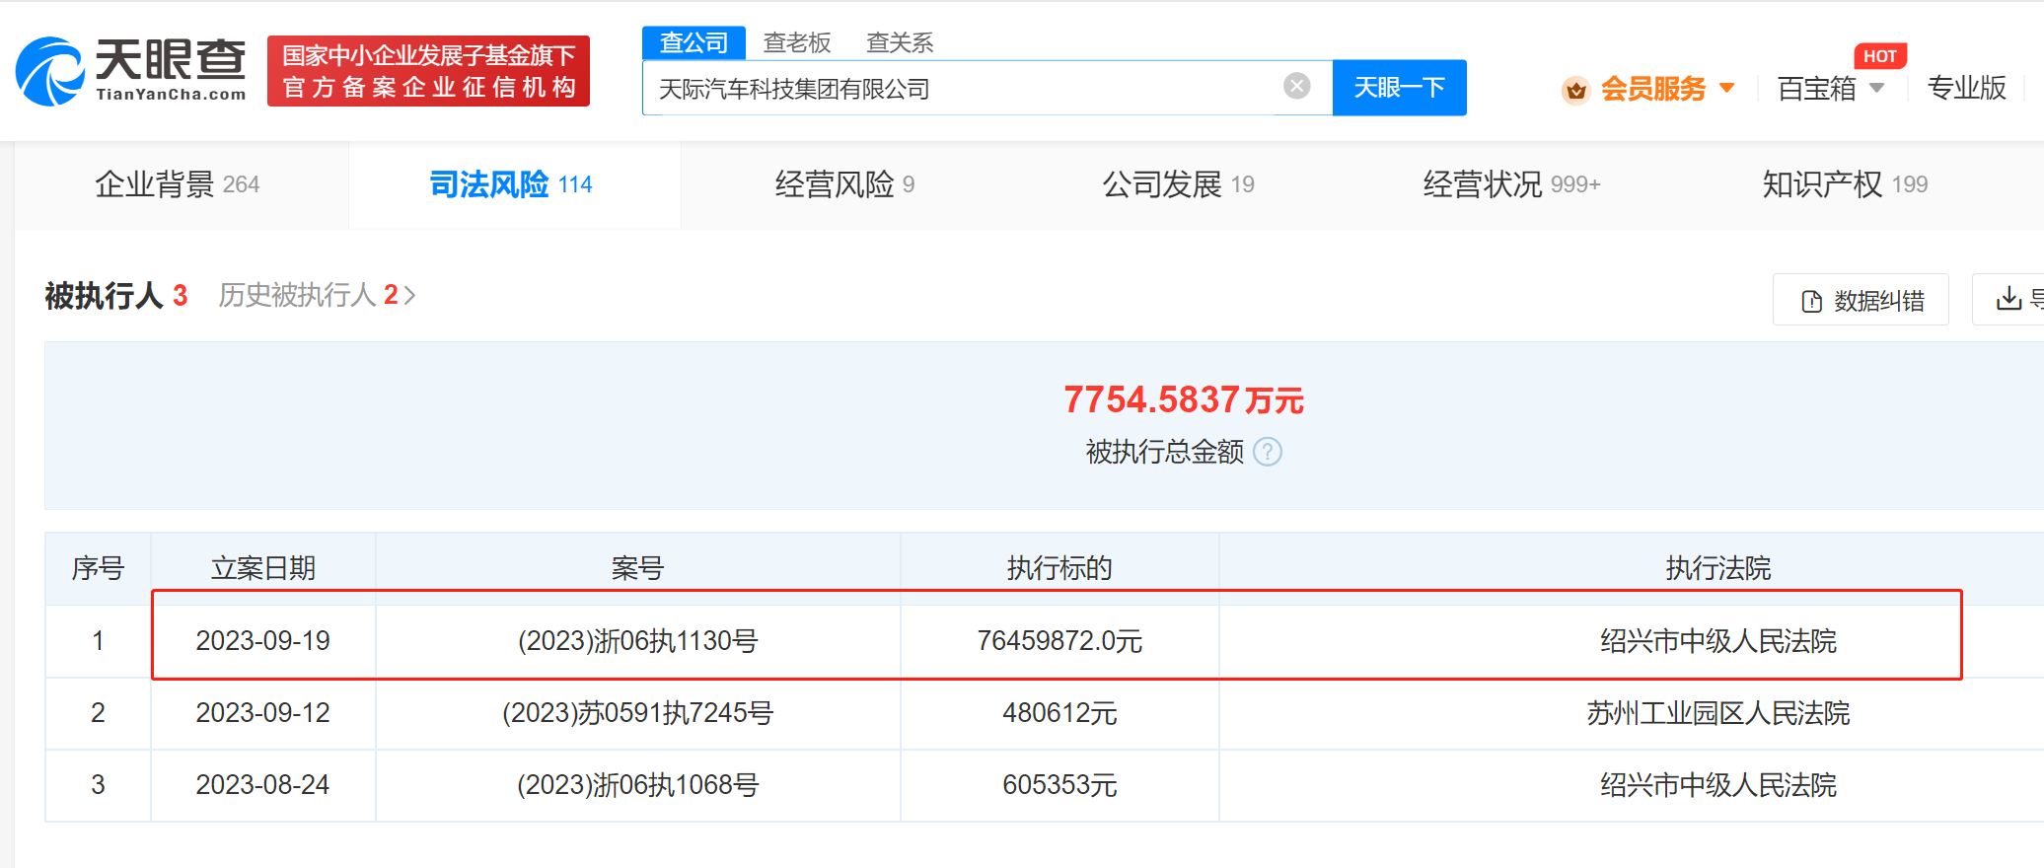This screenshot has height=868, width=2044.
Task: Click the 案号 column header
Action: (637, 568)
